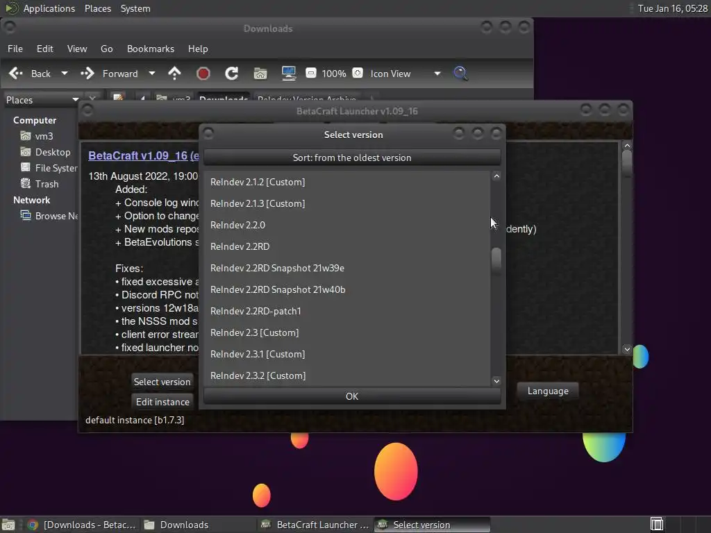Open the Places menu in top panel
This screenshot has height=533, width=711.
98,8
